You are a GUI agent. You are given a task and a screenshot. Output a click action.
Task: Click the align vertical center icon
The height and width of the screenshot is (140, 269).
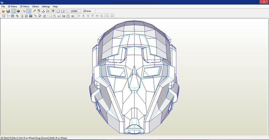(97, 16)
